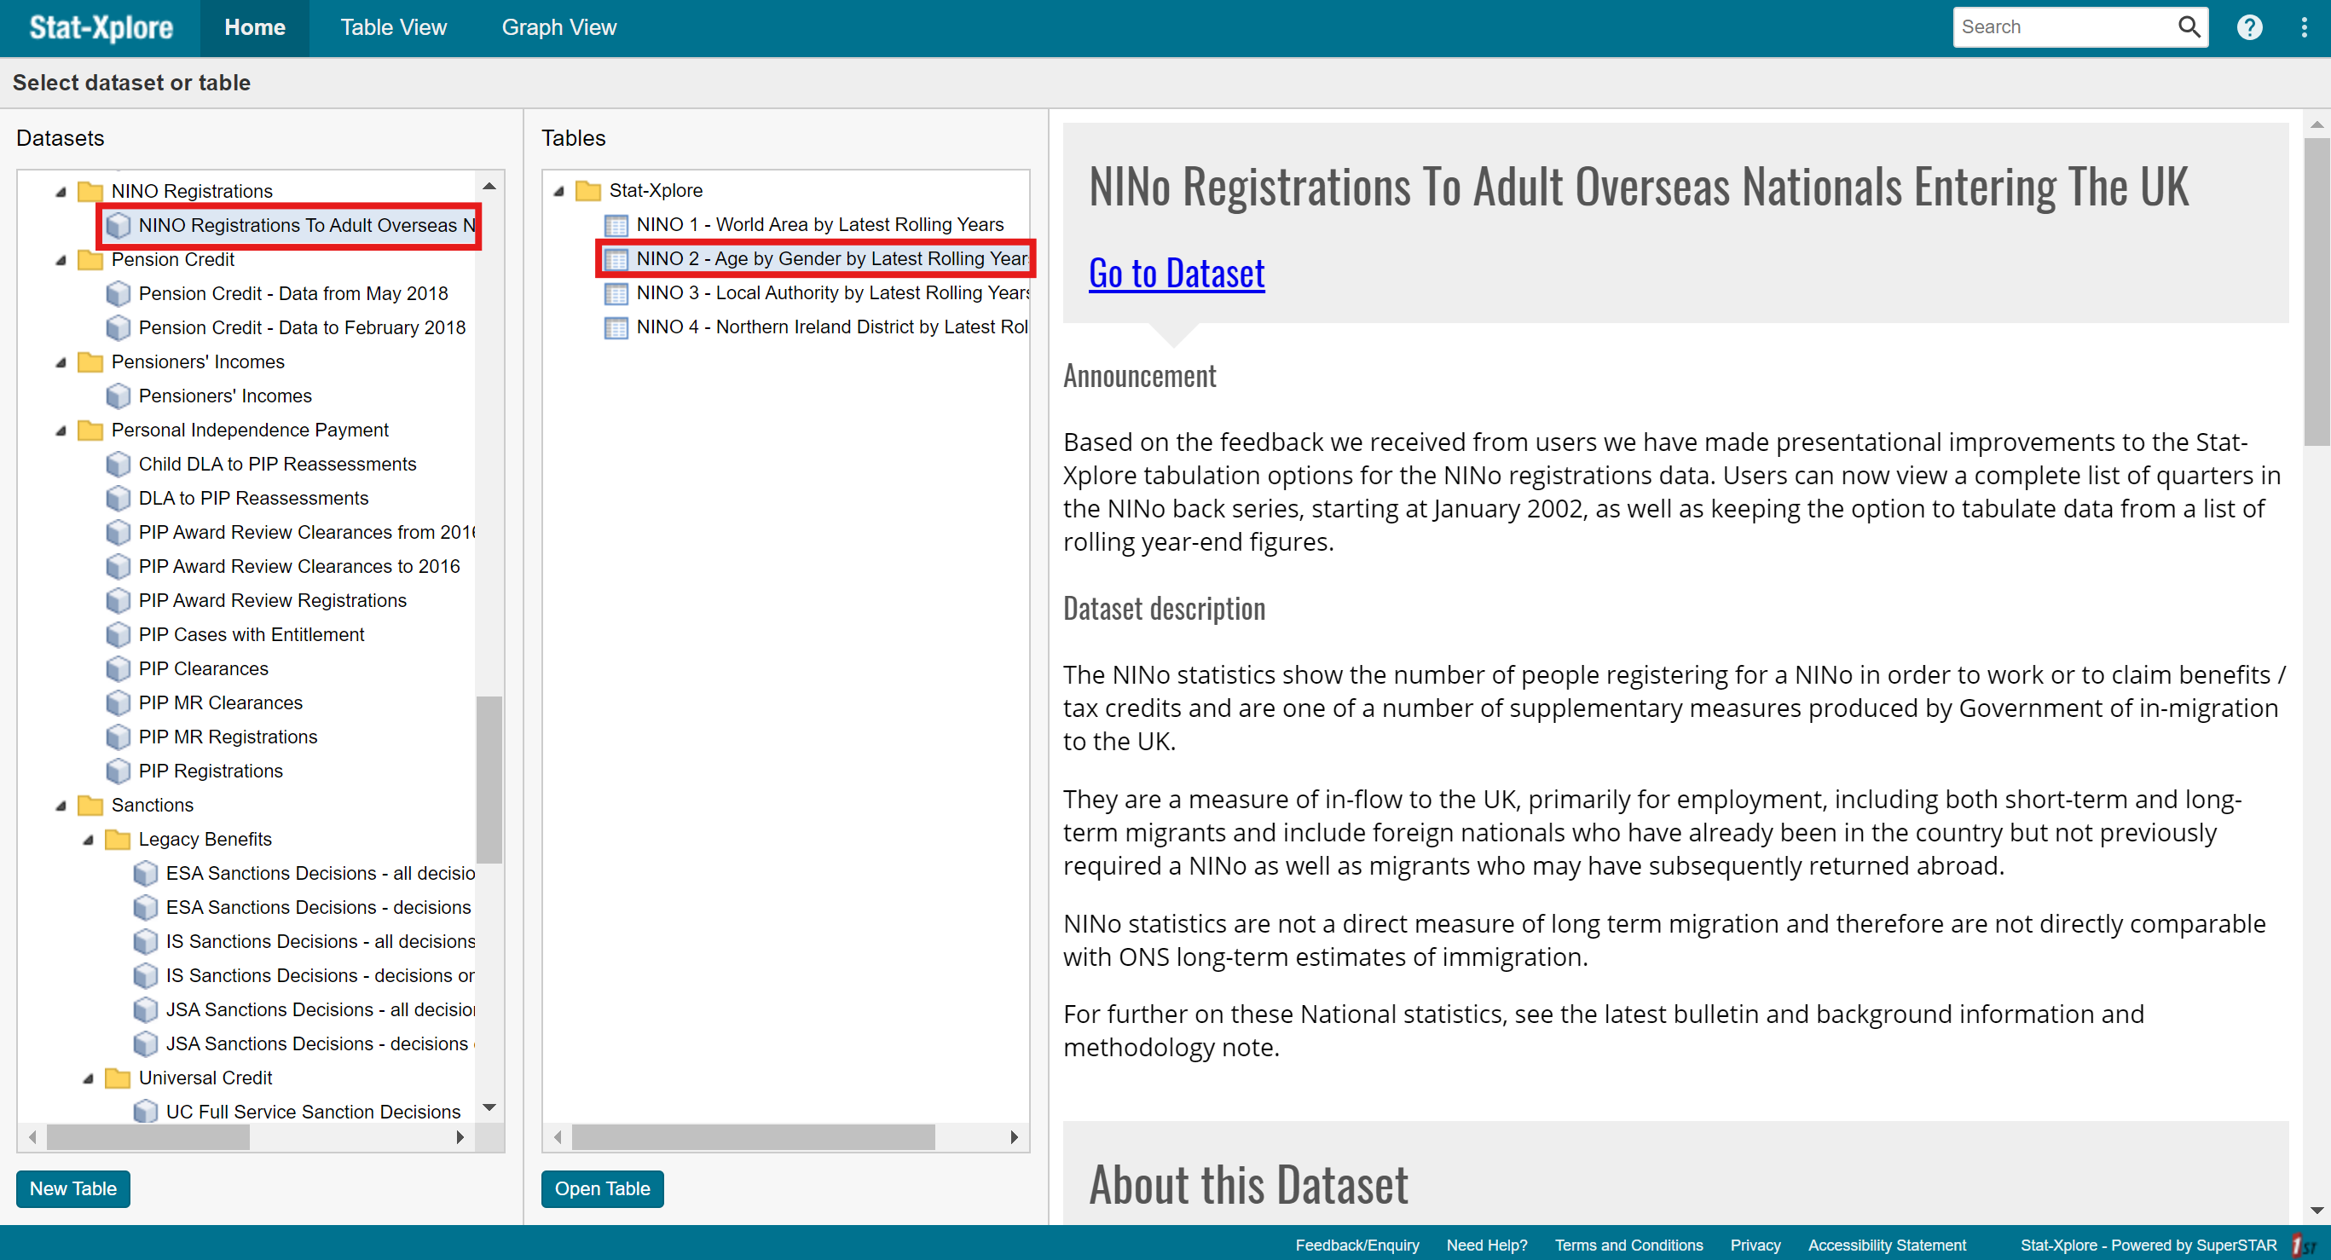Select PIP Award Review Registrations dataset

[272, 601]
